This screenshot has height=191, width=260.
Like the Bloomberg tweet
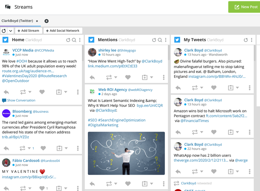[x=43, y=148]
